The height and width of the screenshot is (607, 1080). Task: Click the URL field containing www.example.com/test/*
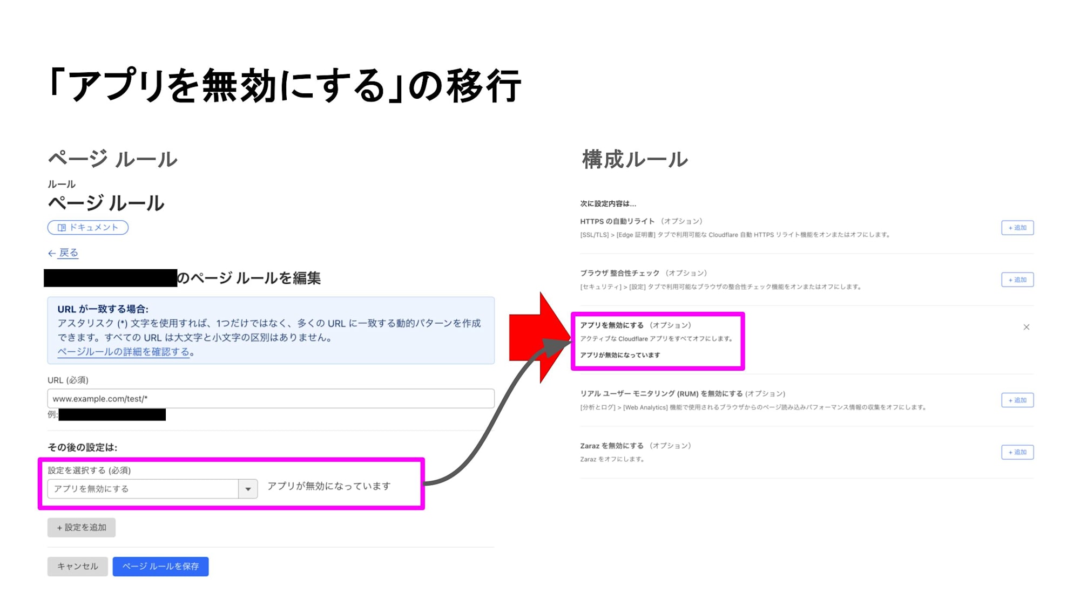tap(271, 399)
